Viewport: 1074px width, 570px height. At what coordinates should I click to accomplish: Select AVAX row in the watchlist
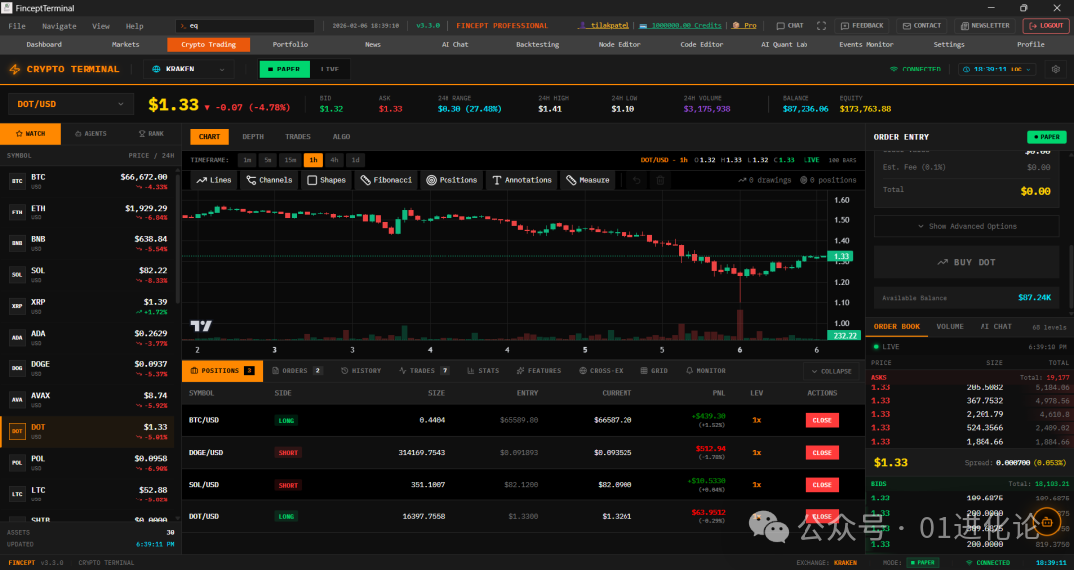[x=89, y=400]
